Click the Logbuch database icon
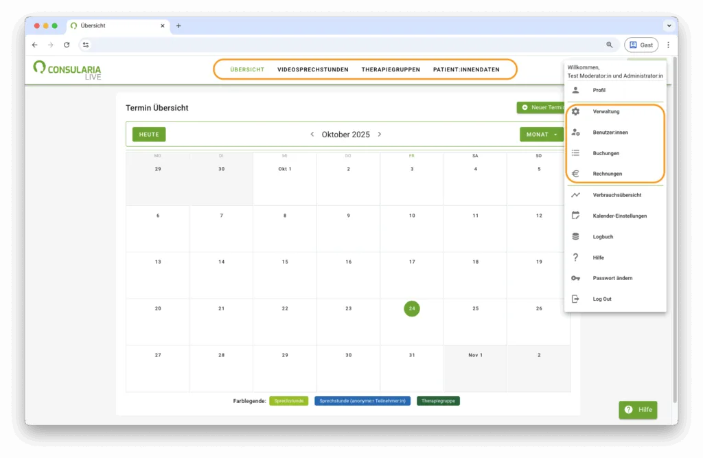This screenshot has width=703, height=458. pos(576,237)
